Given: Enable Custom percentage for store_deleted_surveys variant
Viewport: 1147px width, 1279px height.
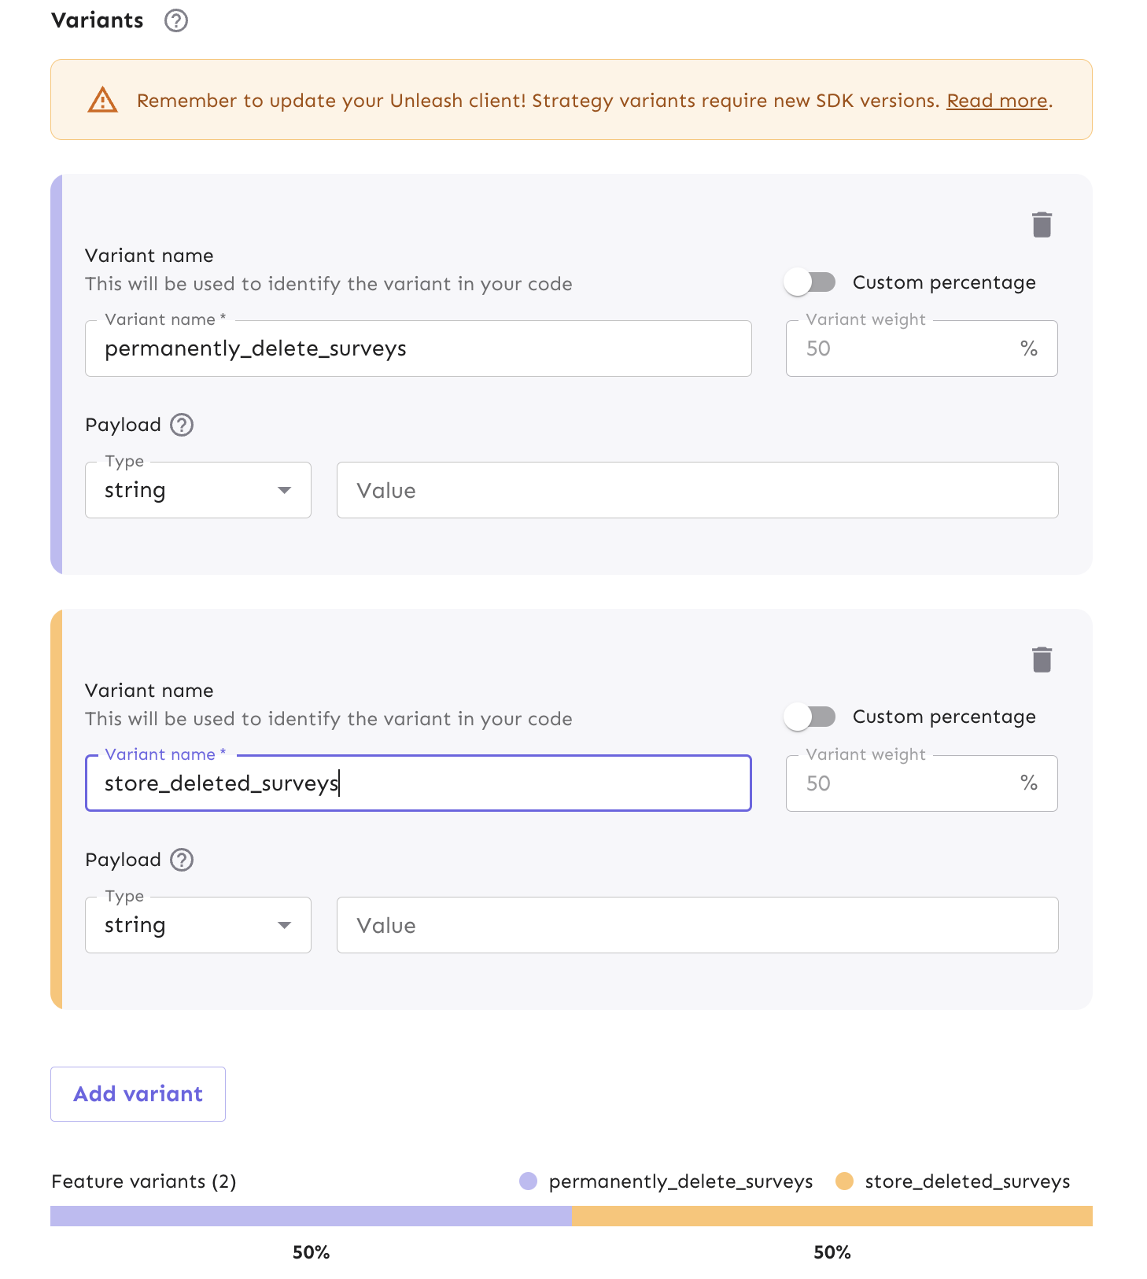Looking at the screenshot, I should [x=810, y=717].
